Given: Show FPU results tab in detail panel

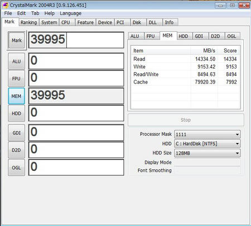Looking at the screenshot, I should (151, 36).
